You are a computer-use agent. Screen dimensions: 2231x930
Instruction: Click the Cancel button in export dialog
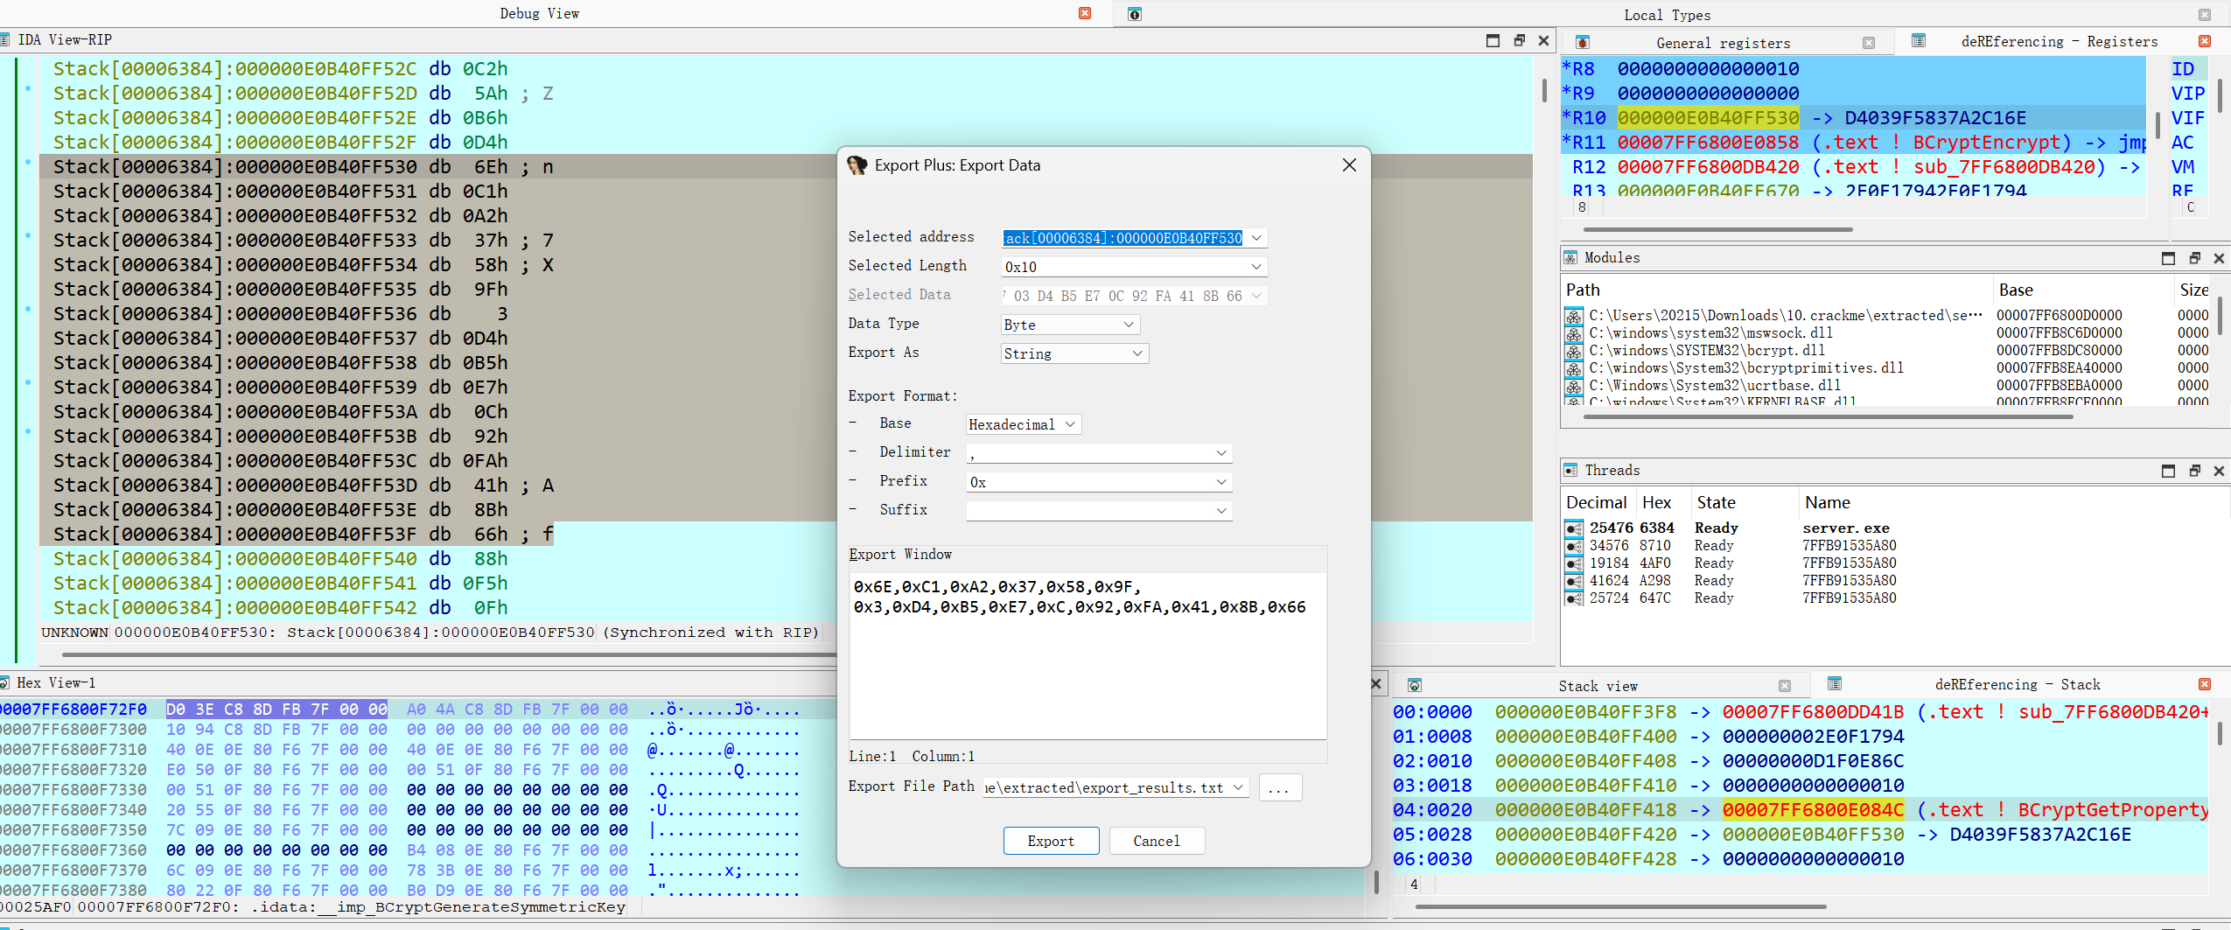coord(1157,841)
